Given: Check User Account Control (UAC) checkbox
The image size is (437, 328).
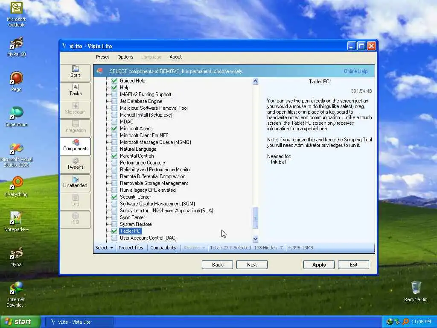Looking at the screenshot, I should 114,238.
